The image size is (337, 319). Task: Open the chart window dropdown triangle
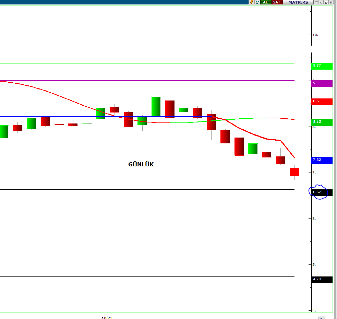click(x=316, y=2)
